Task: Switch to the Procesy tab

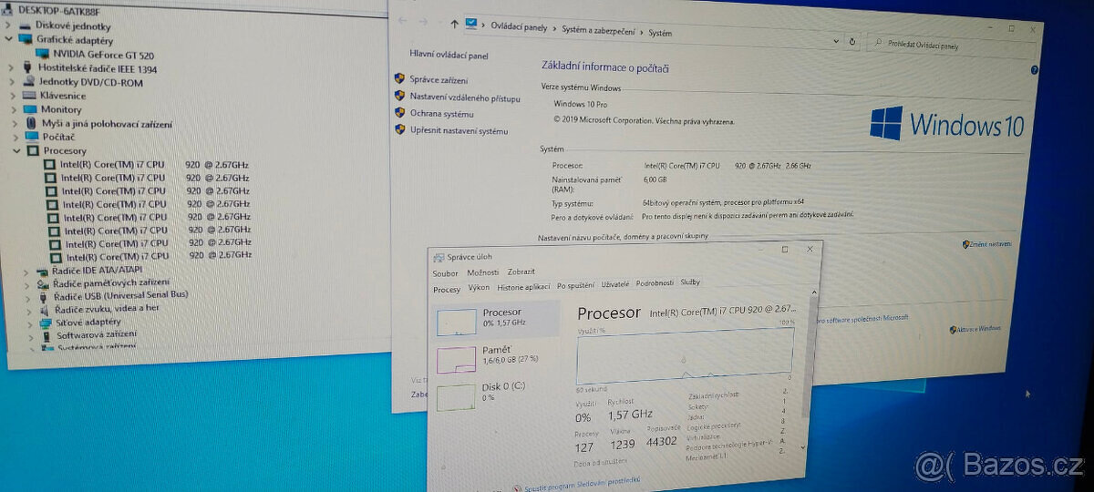Action: tap(447, 289)
